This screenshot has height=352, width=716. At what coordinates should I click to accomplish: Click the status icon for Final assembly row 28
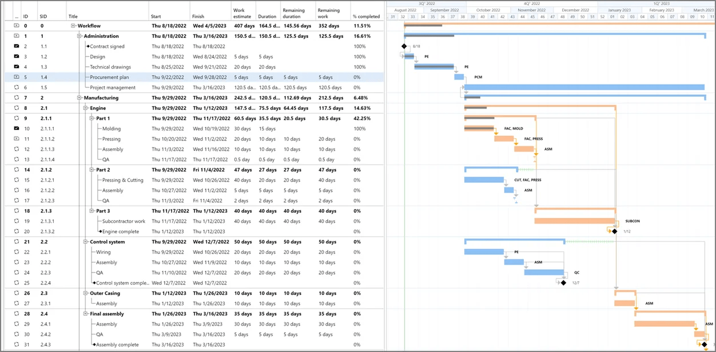(16, 314)
